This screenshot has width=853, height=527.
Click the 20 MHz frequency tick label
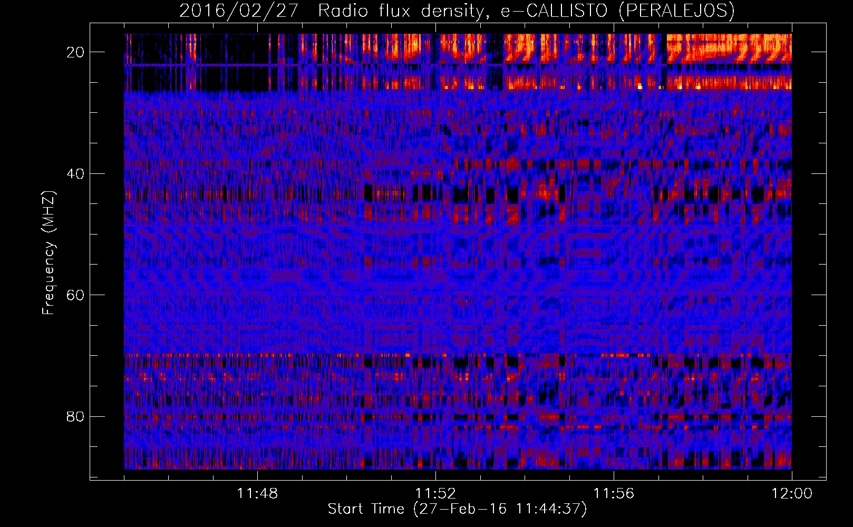[x=76, y=52]
